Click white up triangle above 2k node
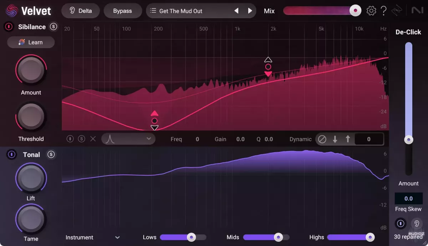The width and height of the screenshot is (428, 246). (x=268, y=59)
